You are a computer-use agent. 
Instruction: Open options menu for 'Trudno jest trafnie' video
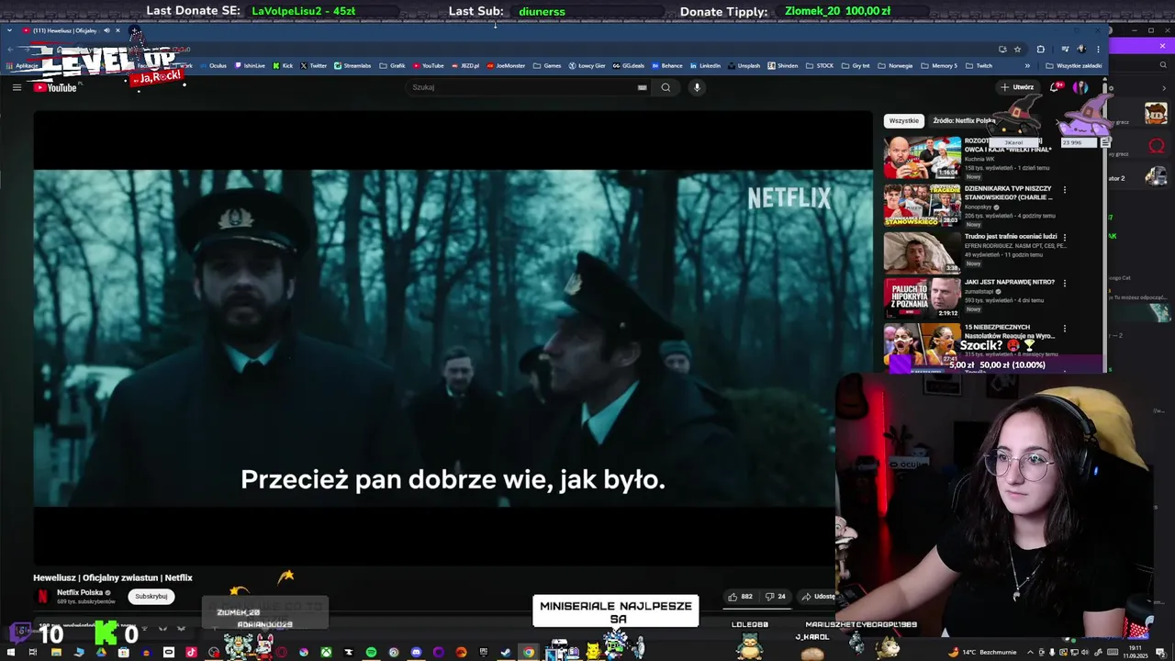1065,237
